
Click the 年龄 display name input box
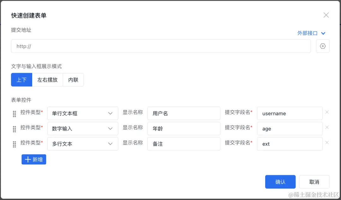tap(184, 129)
